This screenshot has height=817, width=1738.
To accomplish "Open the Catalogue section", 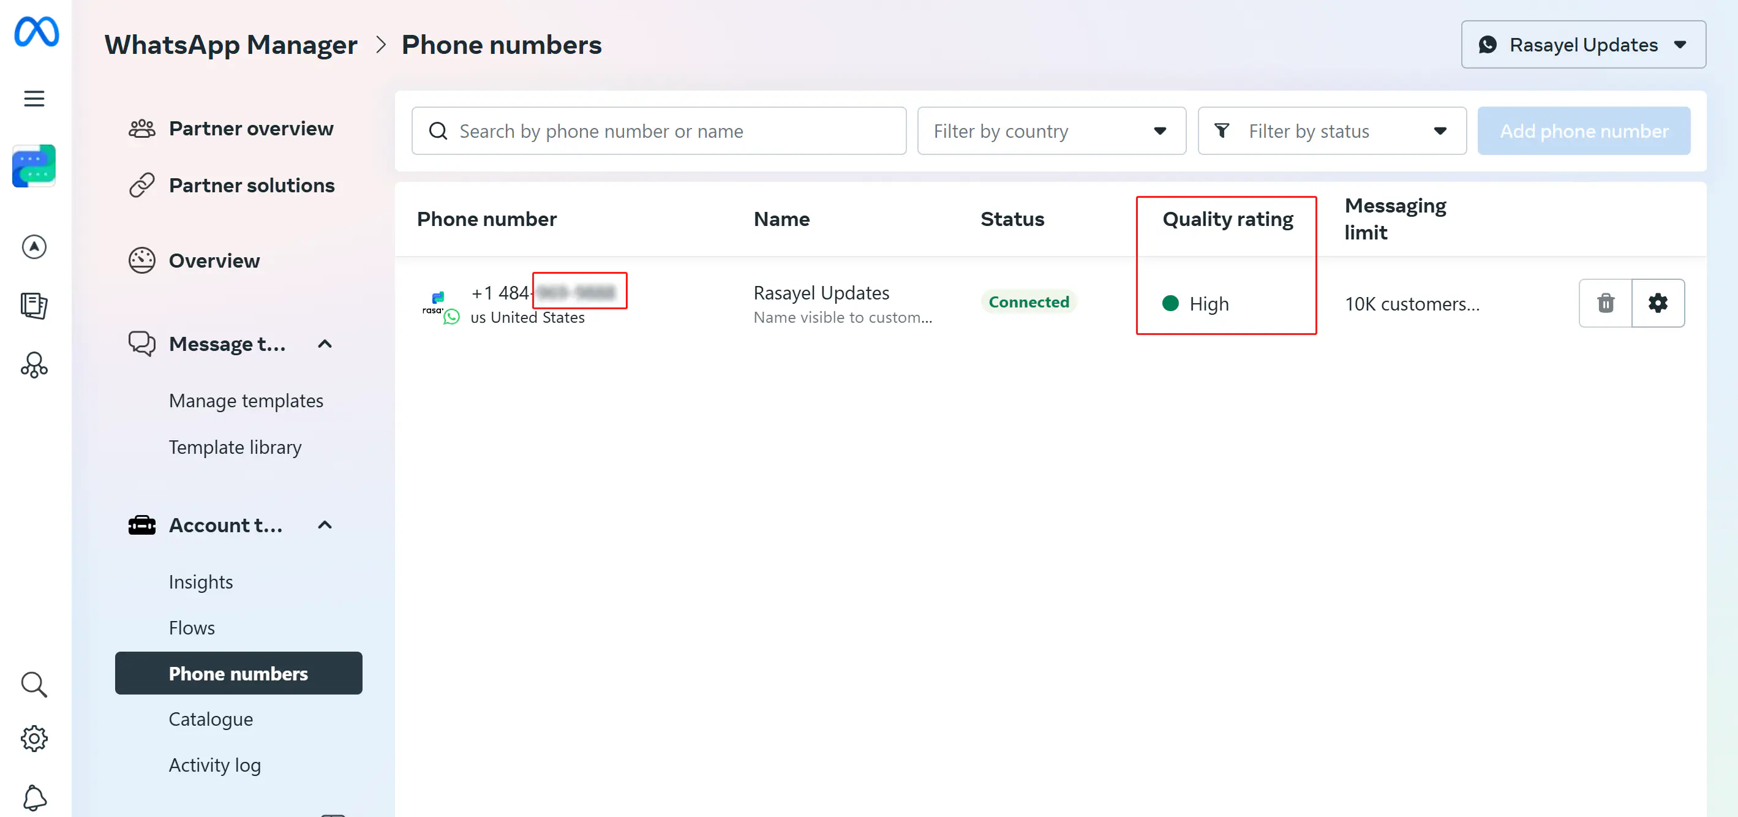I will point(211,718).
